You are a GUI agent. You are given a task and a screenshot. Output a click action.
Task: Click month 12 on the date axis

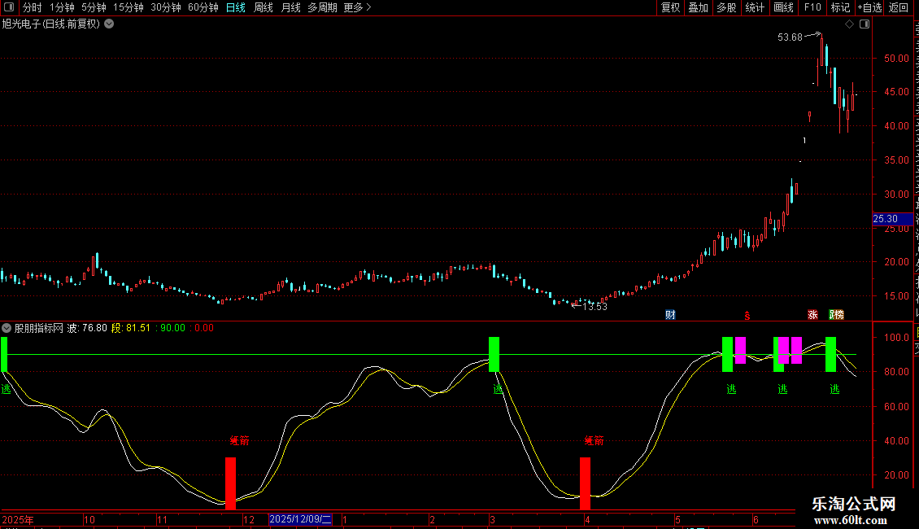(x=249, y=519)
